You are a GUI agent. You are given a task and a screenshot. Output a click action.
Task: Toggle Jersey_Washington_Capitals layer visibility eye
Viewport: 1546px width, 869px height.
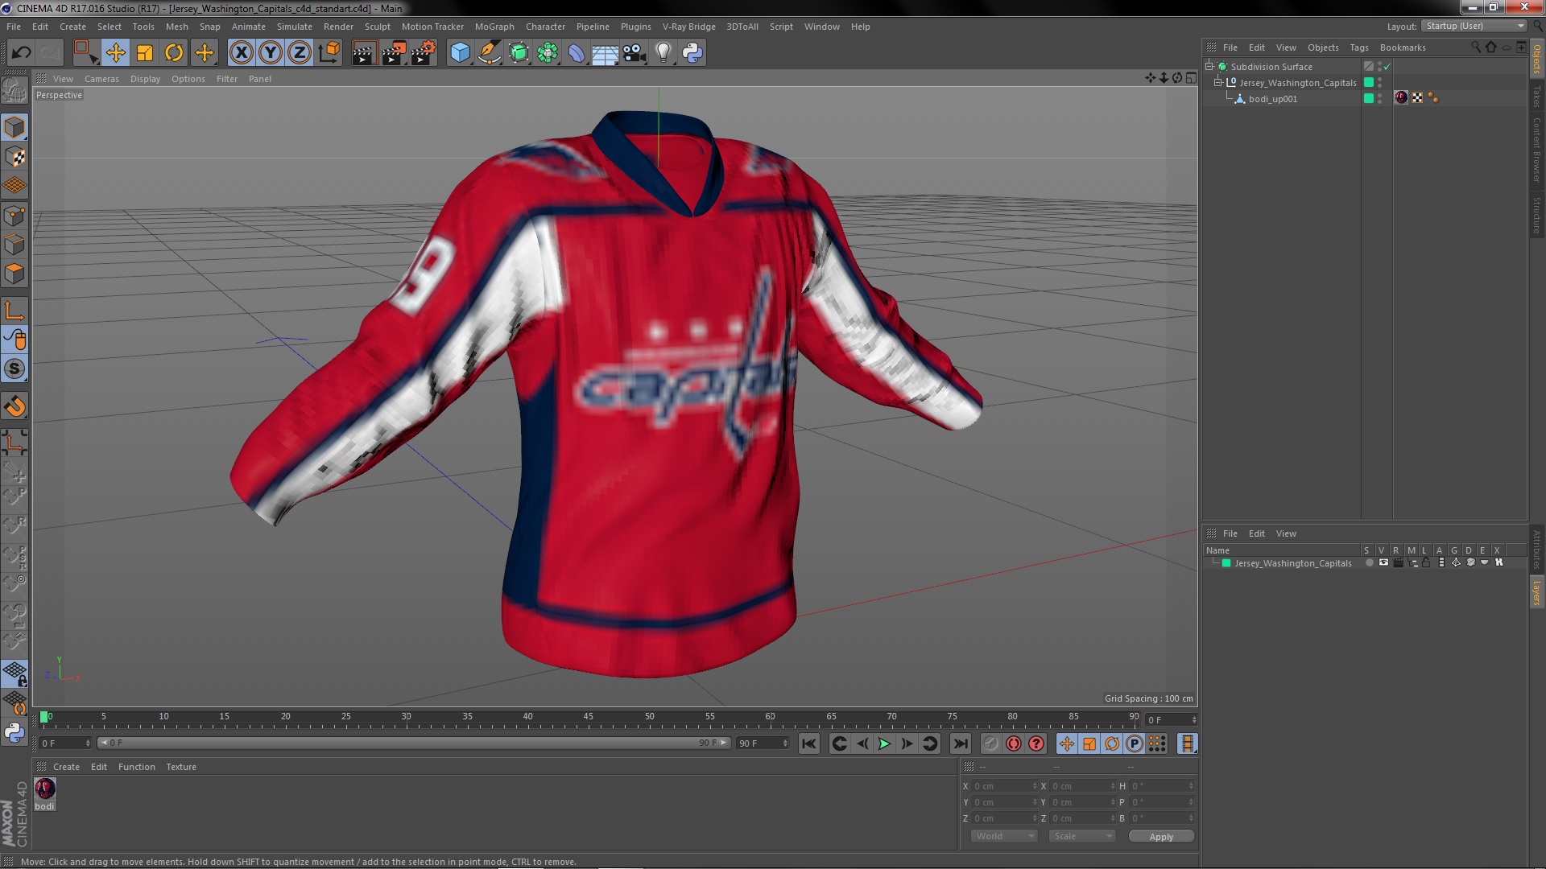coord(1383,563)
